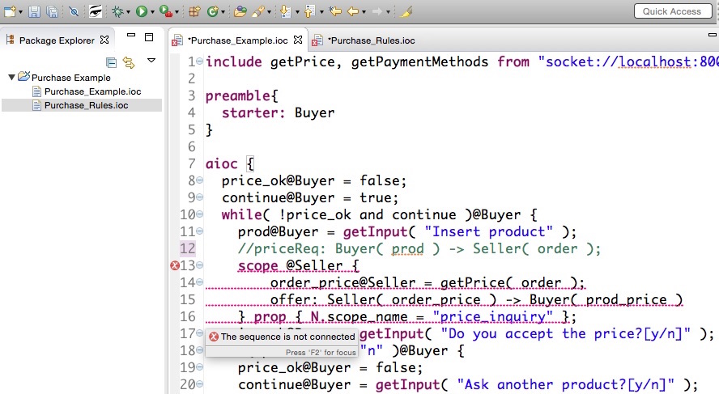719x394 pixels.
Task: Open the External Tools dropdown arrow
Action: (x=177, y=12)
